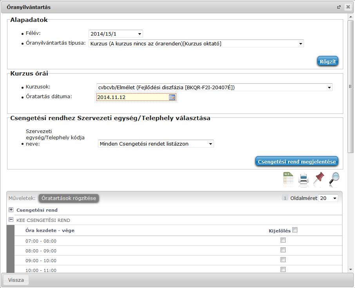Click the Vissza button
The height and width of the screenshot is (288, 355).
pyautogui.click(x=16, y=280)
